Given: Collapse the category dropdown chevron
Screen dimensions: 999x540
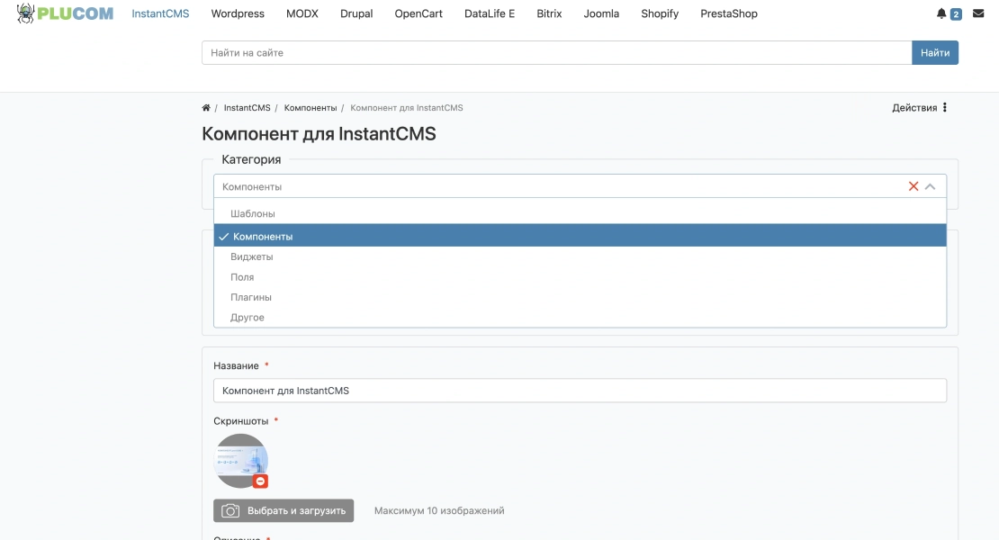Looking at the screenshot, I should [931, 186].
